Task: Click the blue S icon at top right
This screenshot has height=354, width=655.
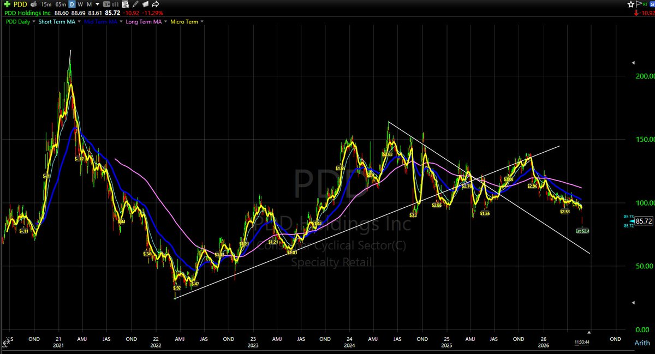Action: (x=652, y=4)
